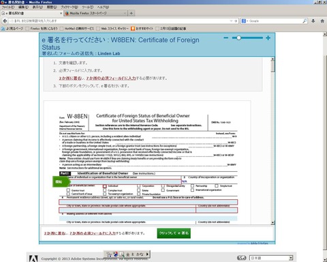Screen dimensions: 327x262
Task: Click the orange おすすめサイト bookmark icon
Action: coord(133,29)
